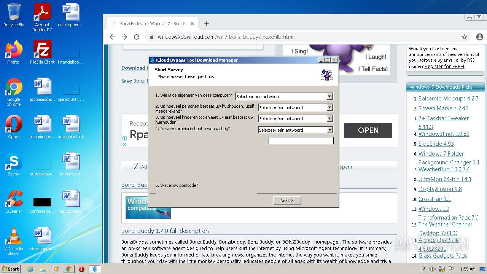487x274 pixels.
Task: Follow the Register for FREE! link
Action: pos(444,66)
